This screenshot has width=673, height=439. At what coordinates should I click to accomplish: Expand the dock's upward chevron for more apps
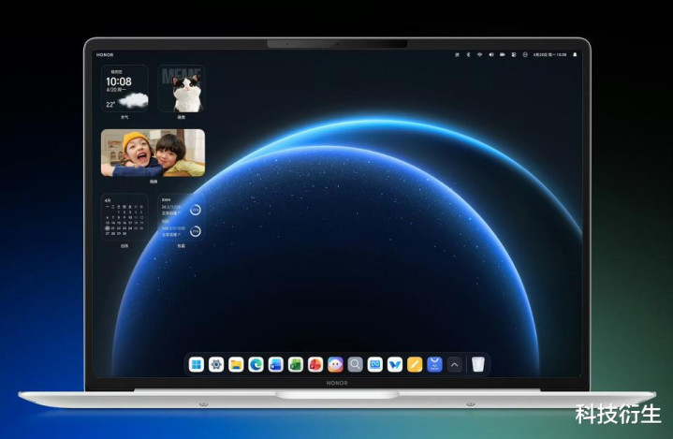click(x=455, y=365)
